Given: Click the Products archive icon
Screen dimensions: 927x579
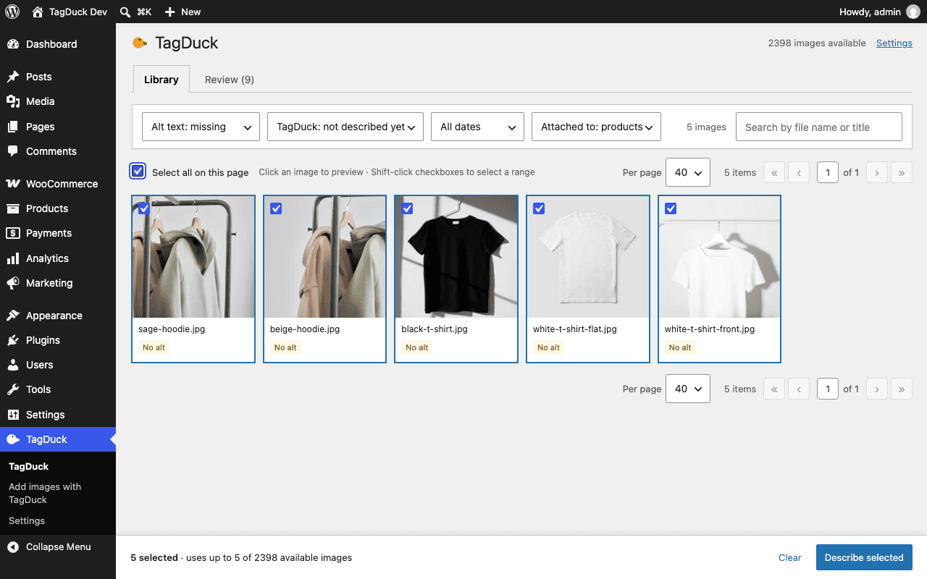Looking at the screenshot, I should click(x=13, y=208).
